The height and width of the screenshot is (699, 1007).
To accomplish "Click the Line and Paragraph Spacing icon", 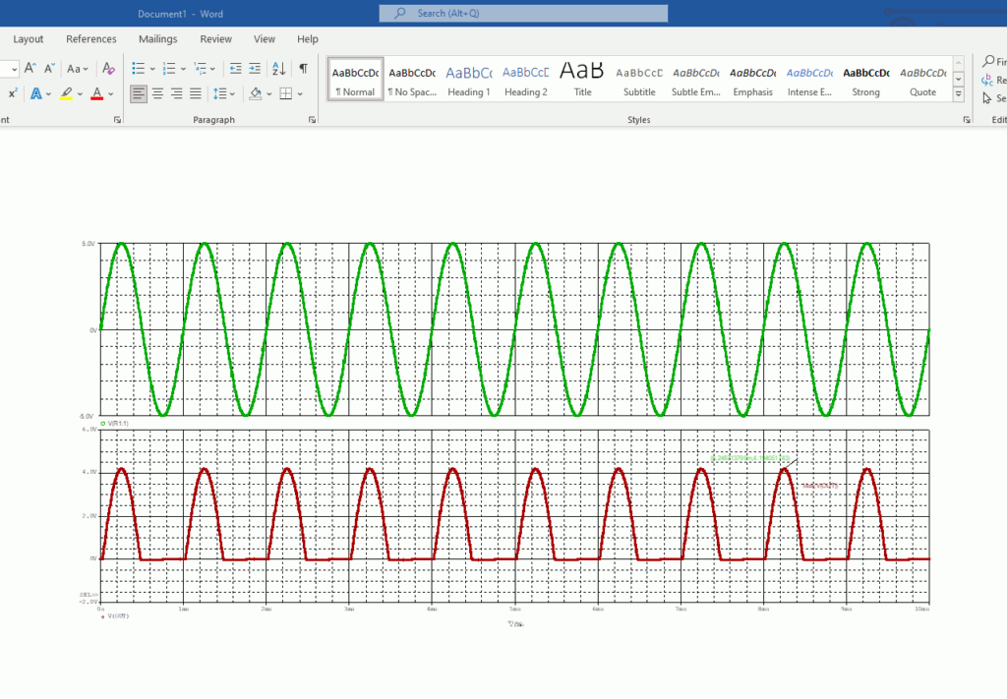I will (220, 93).
